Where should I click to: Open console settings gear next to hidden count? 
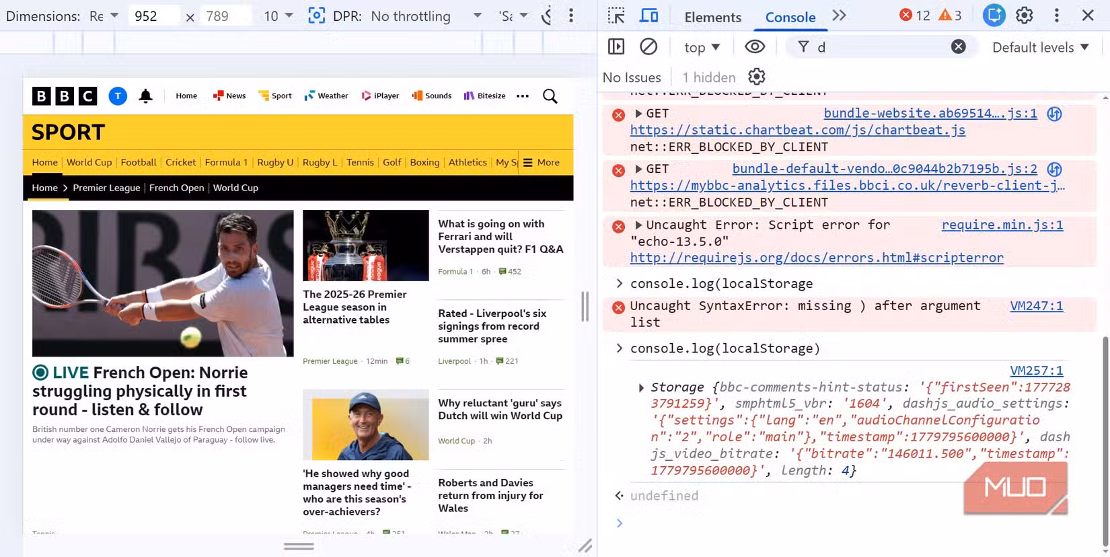point(757,77)
